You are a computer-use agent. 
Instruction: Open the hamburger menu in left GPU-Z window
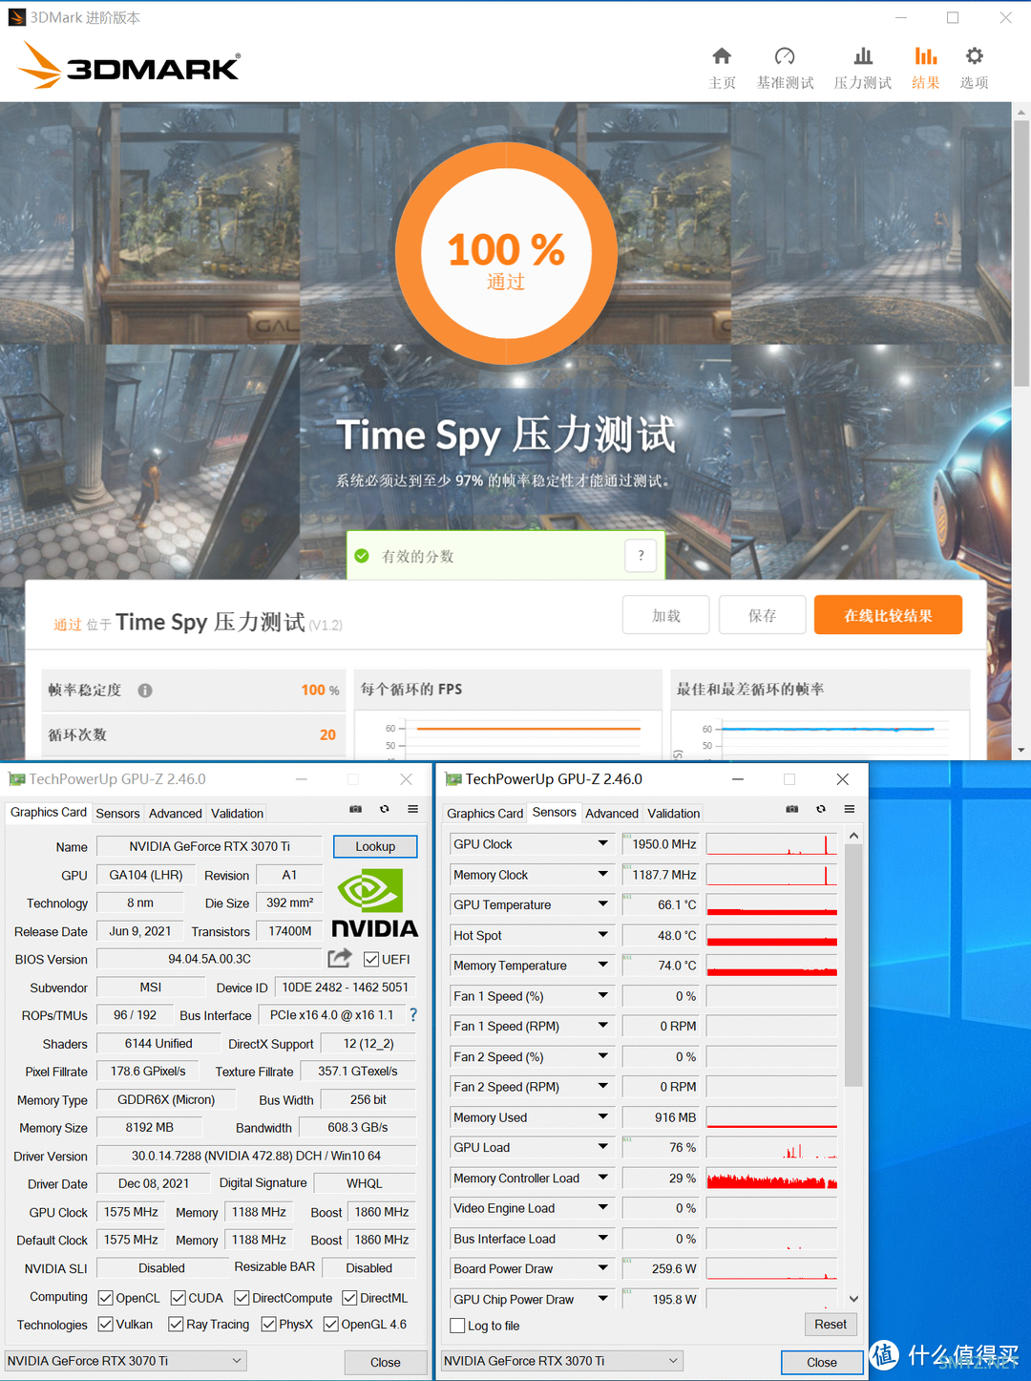[412, 809]
